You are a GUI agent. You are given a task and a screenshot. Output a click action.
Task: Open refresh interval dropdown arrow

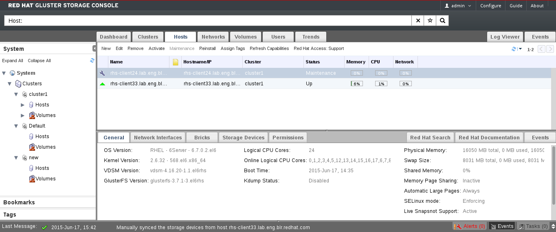520,49
